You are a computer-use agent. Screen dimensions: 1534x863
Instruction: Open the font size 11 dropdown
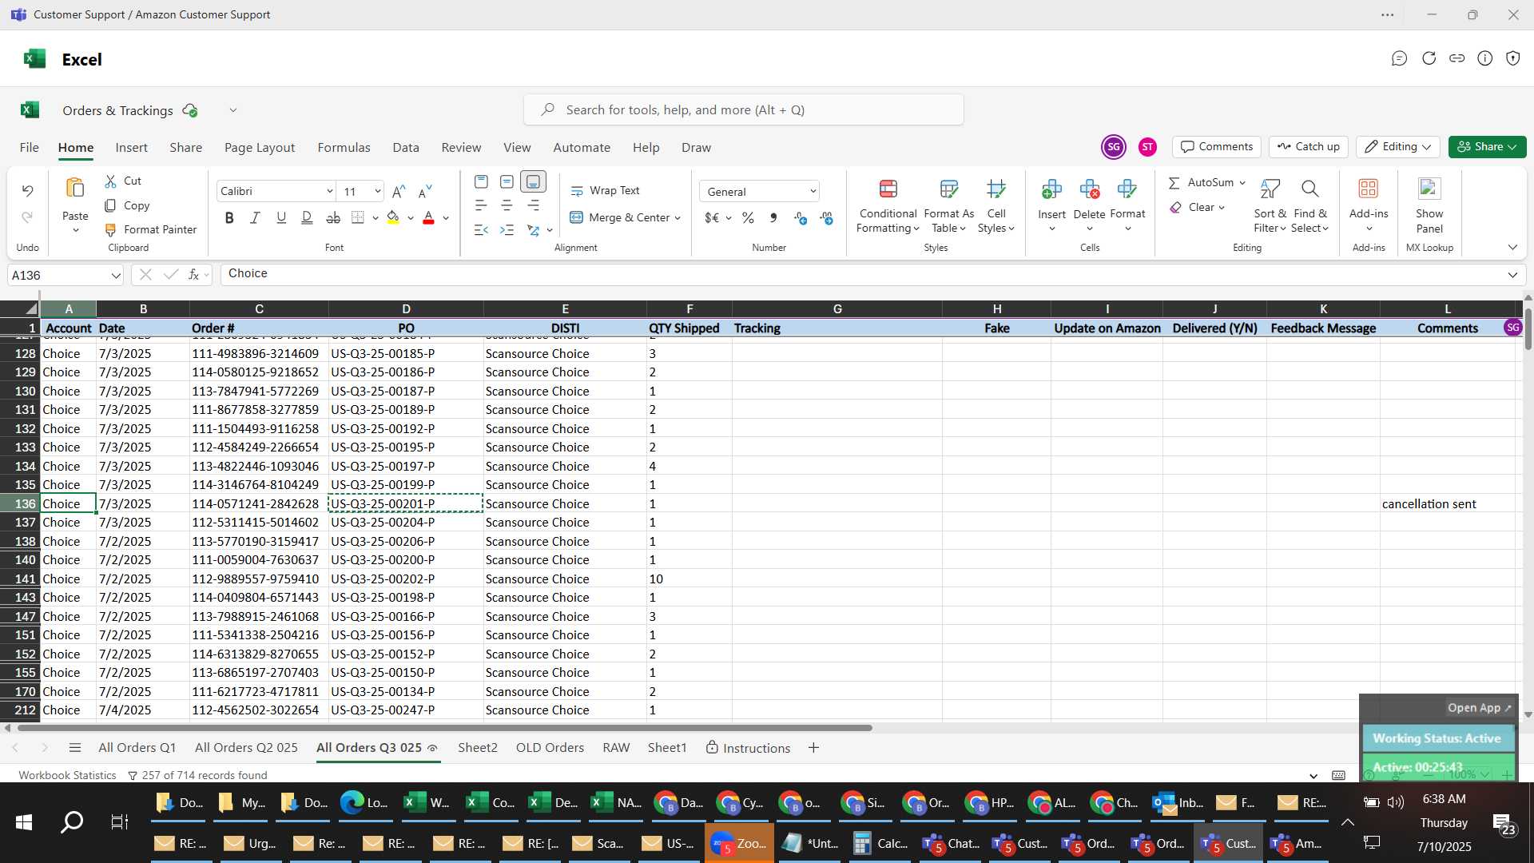click(x=377, y=192)
